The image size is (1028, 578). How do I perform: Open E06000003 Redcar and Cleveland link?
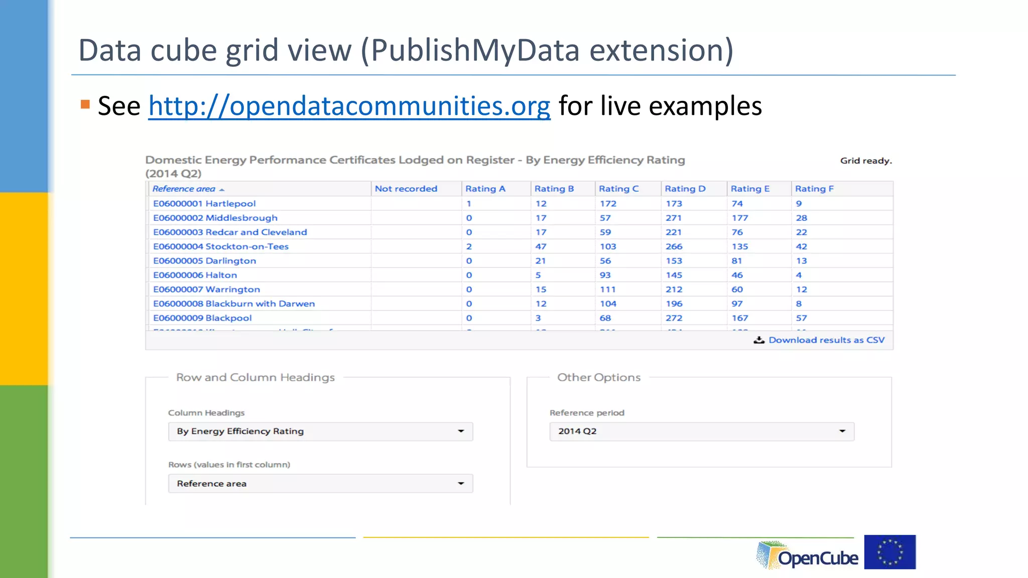click(x=230, y=232)
